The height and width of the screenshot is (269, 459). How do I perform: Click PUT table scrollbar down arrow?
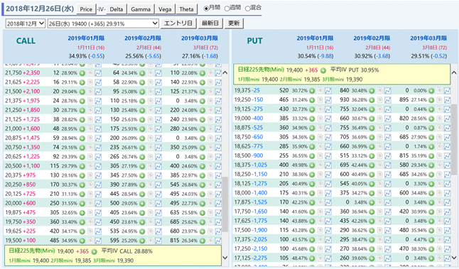coord(454,258)
